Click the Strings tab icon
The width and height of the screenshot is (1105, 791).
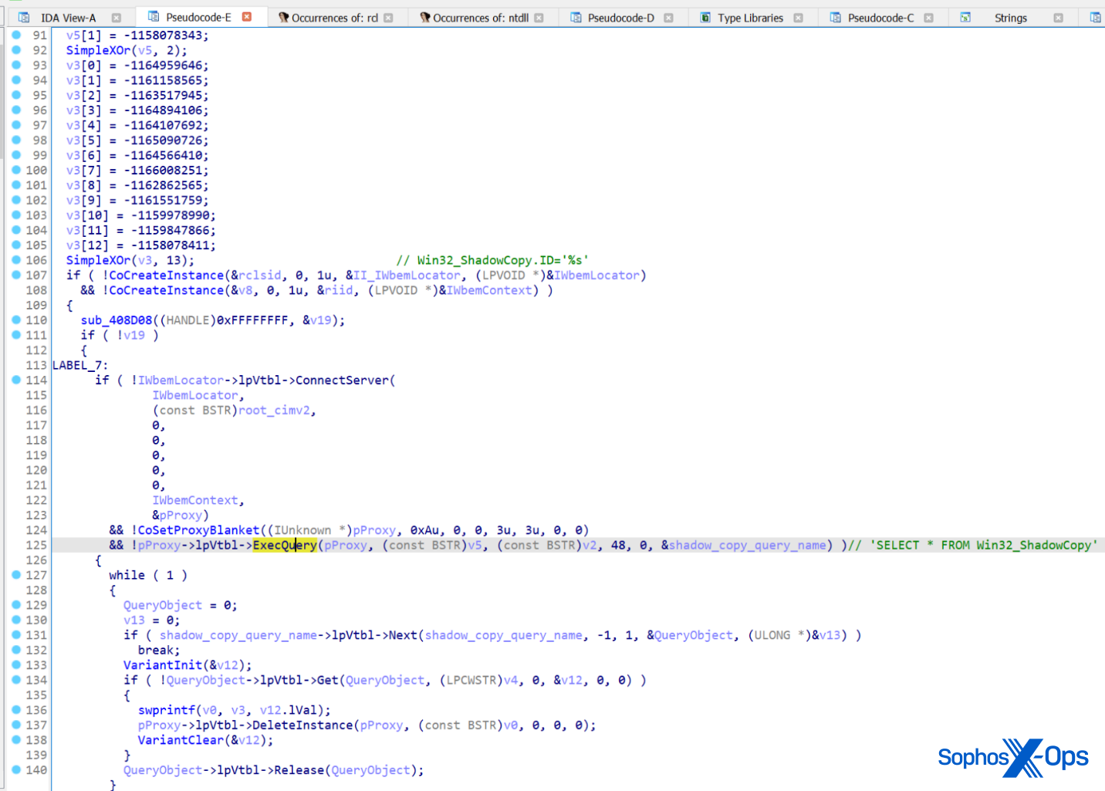click(965, 17)
